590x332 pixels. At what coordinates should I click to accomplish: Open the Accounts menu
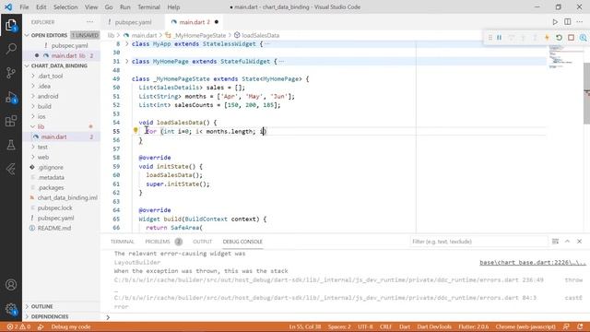coord(11,285)
